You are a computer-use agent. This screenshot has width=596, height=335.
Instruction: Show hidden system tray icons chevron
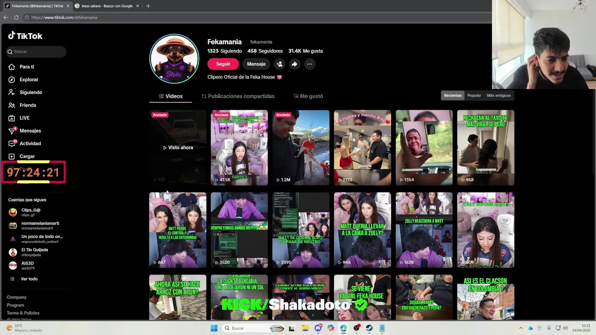click(521, 328)
